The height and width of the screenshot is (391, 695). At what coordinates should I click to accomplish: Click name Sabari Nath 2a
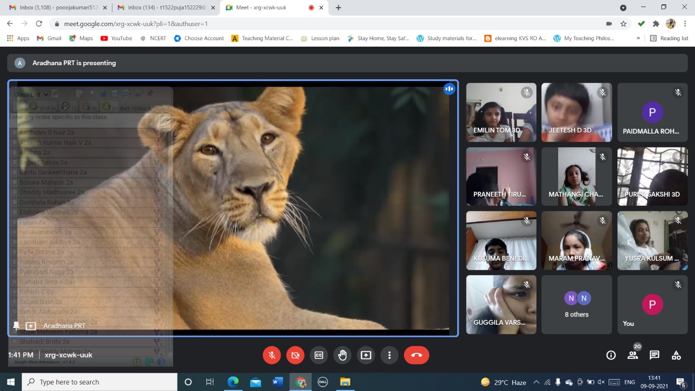click(x=41, y=301)
